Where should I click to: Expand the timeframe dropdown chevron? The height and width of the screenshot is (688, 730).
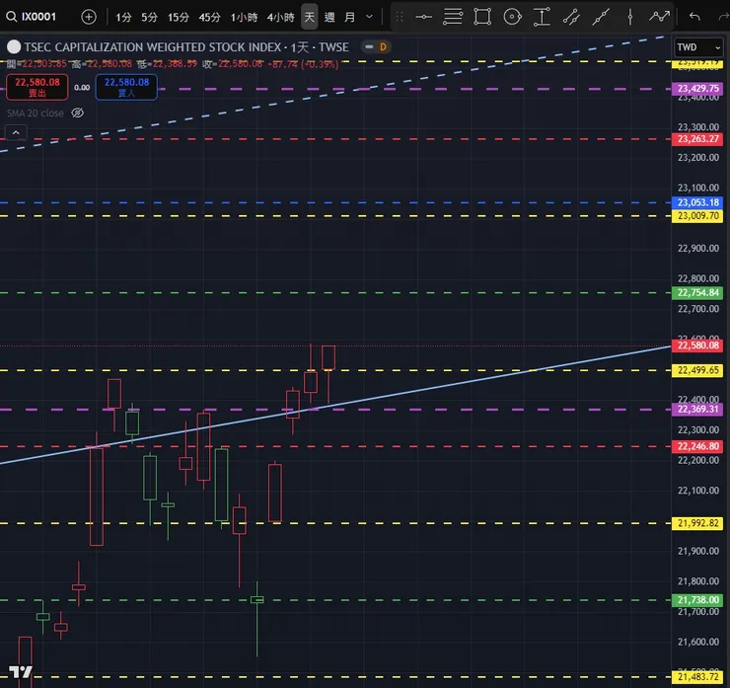click(x=369, y=17)
